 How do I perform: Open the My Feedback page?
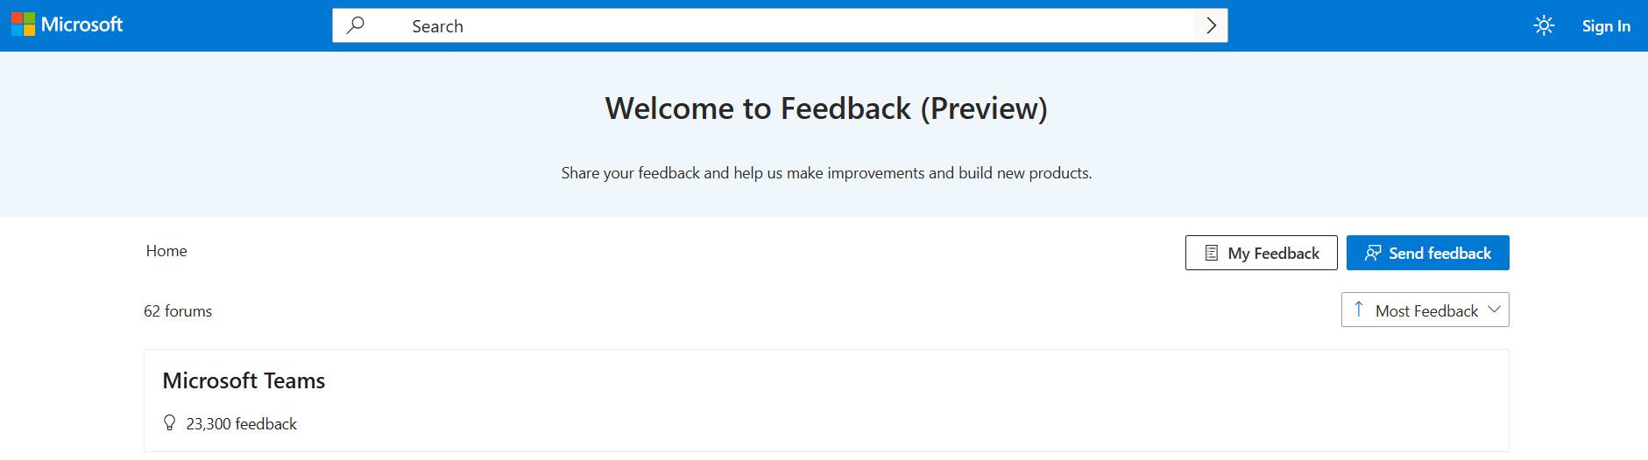[1262, 253]
